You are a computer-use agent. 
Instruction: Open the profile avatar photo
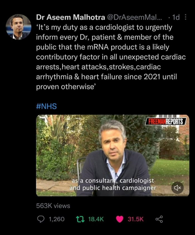(18, 27)
